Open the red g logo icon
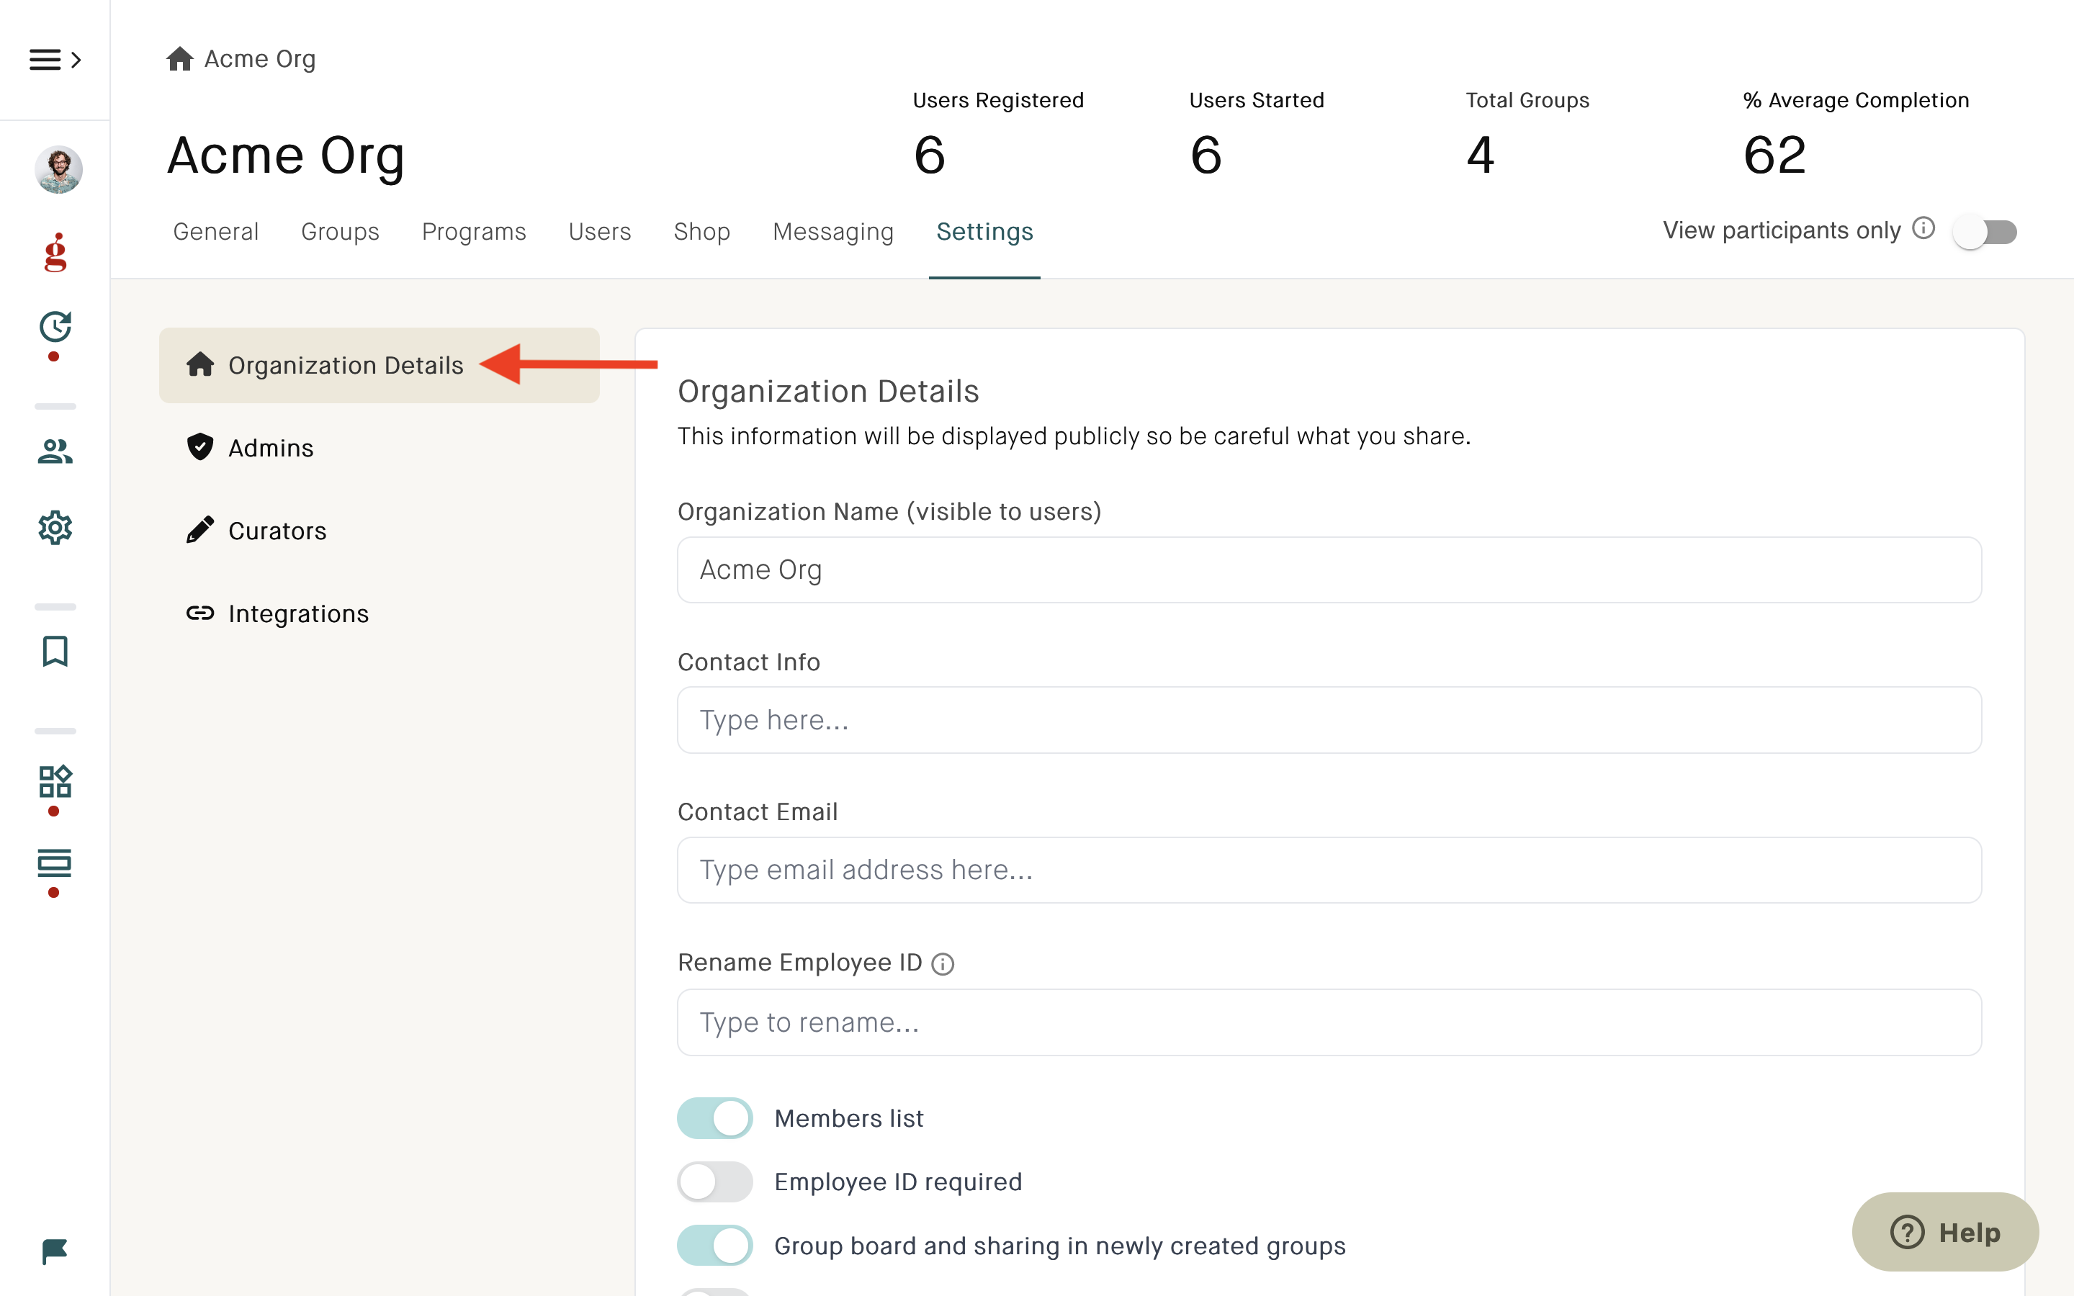Image resolution: width=2074 pixels, height=1296 pixels. tap(55, 253)
